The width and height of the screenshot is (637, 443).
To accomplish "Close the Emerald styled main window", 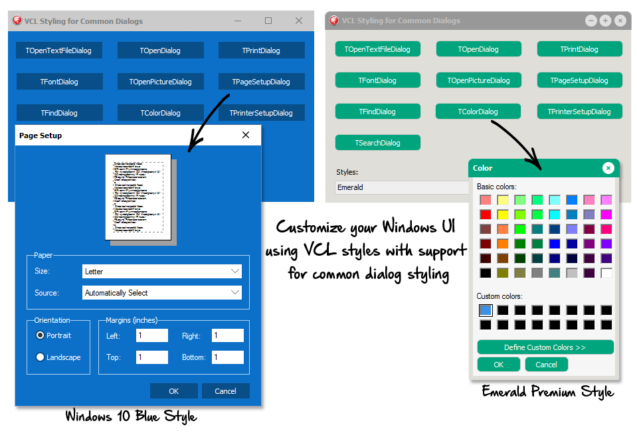I will [620, 21].
